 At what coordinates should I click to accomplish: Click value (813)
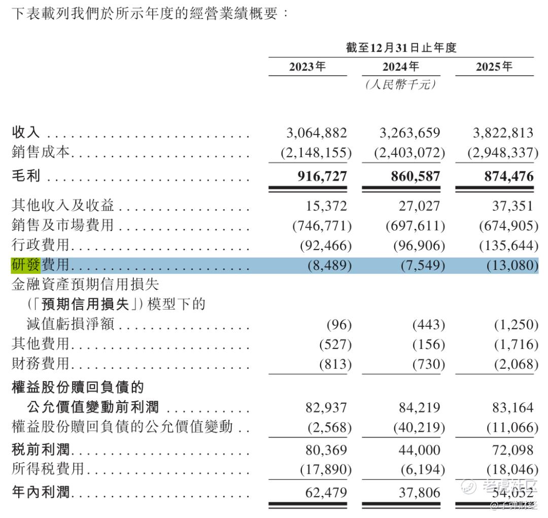point(335,365)
